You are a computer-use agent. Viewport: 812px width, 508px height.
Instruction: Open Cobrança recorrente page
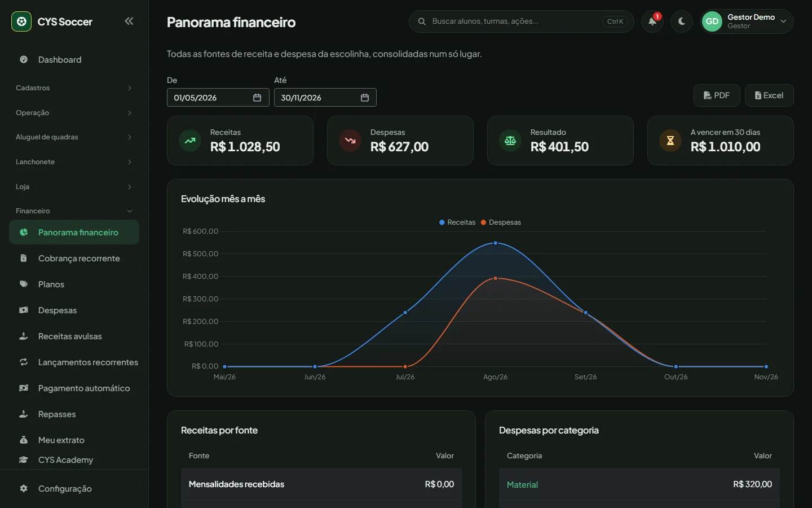coord(74,259)
